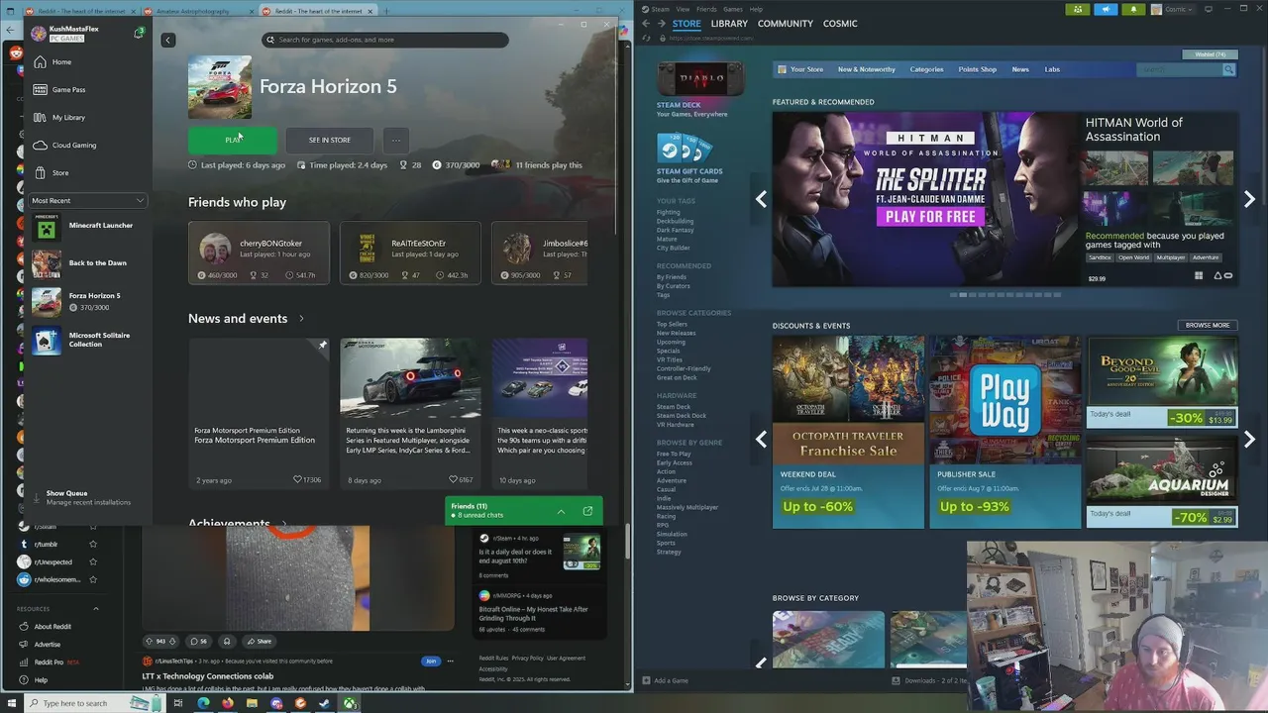Favorite r/tumblr with its star
Viewport: 1268px width, 713px height.
[x=93, y=544]
